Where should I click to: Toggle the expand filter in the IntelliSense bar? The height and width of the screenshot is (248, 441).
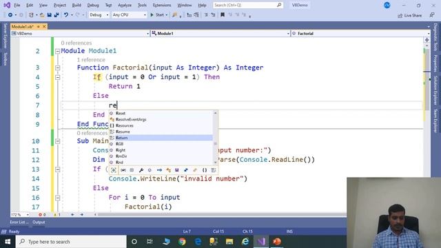[114, 170]
